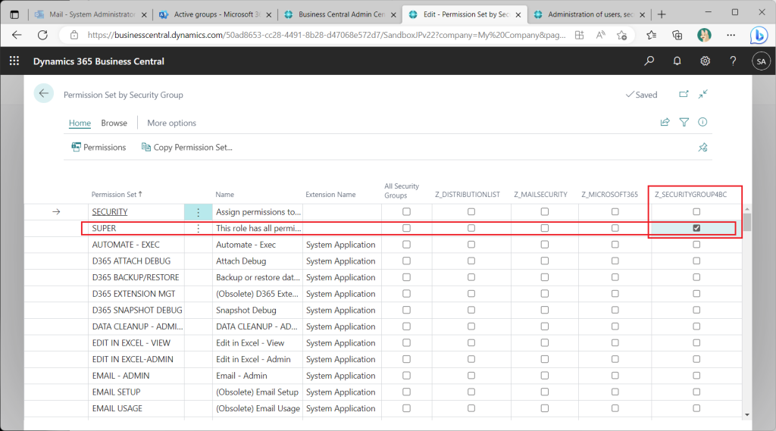Open the browser profile picture
Image resolution: width=776 pixels, height=431 pixels.
click(704, 35)
